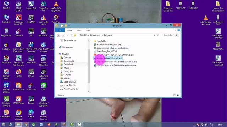The width and height of the screenshot is (227, 127).
Task: Switch to Details view button
Action: click(x=174, y=95)
